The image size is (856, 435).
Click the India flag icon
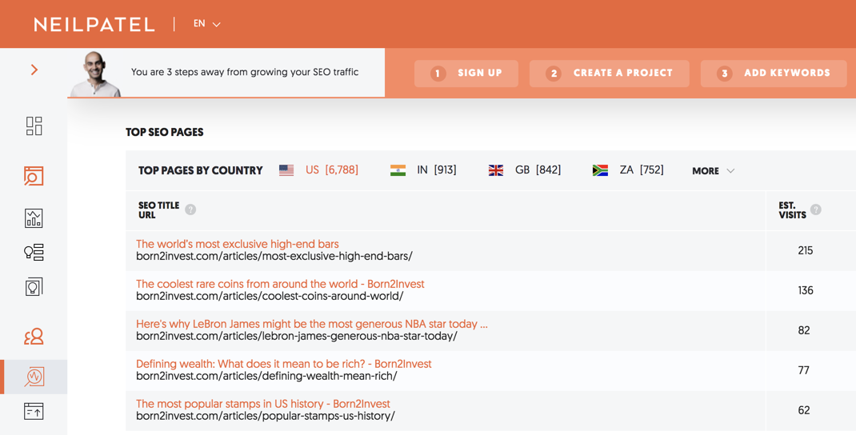(x=398, y=170)
